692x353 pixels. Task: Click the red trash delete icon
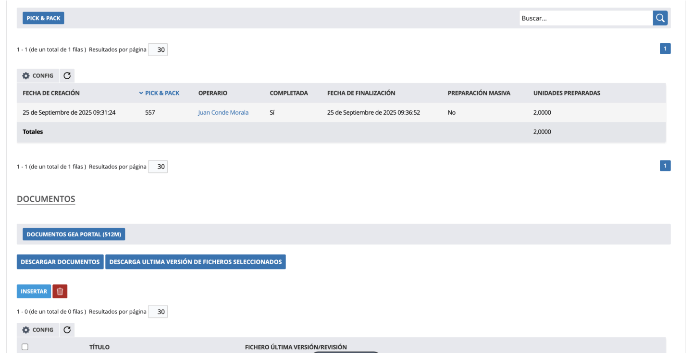point(60,292)
